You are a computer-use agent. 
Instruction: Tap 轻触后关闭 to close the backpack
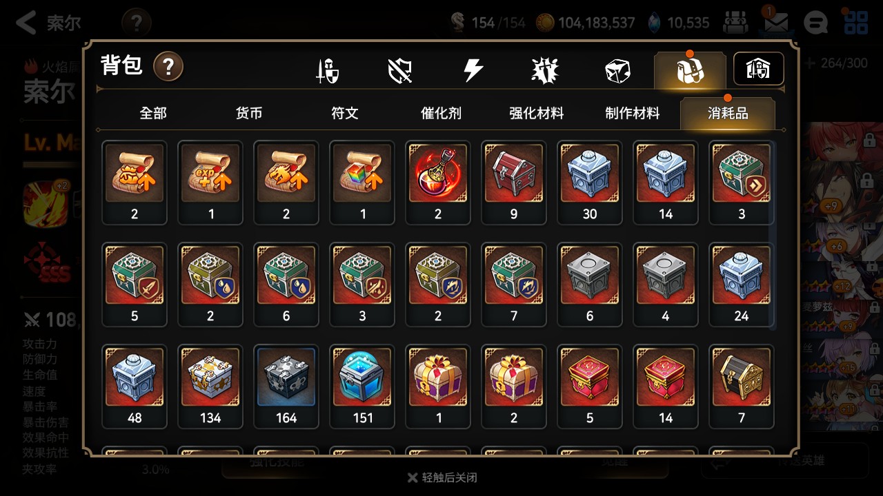coord(442,477)
